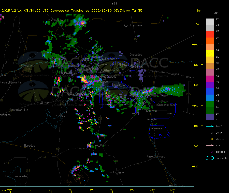Select the 'Punta_Agua' map label

coord(116,172)
